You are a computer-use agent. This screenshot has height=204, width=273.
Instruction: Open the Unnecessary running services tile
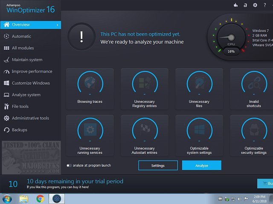click(x=90, y=136)
